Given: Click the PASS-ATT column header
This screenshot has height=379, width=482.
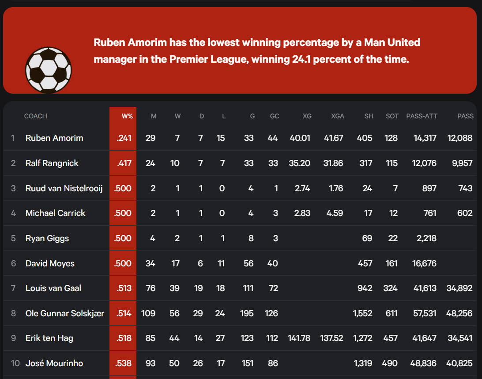Looking at the screenshot, I should point(422,116).
